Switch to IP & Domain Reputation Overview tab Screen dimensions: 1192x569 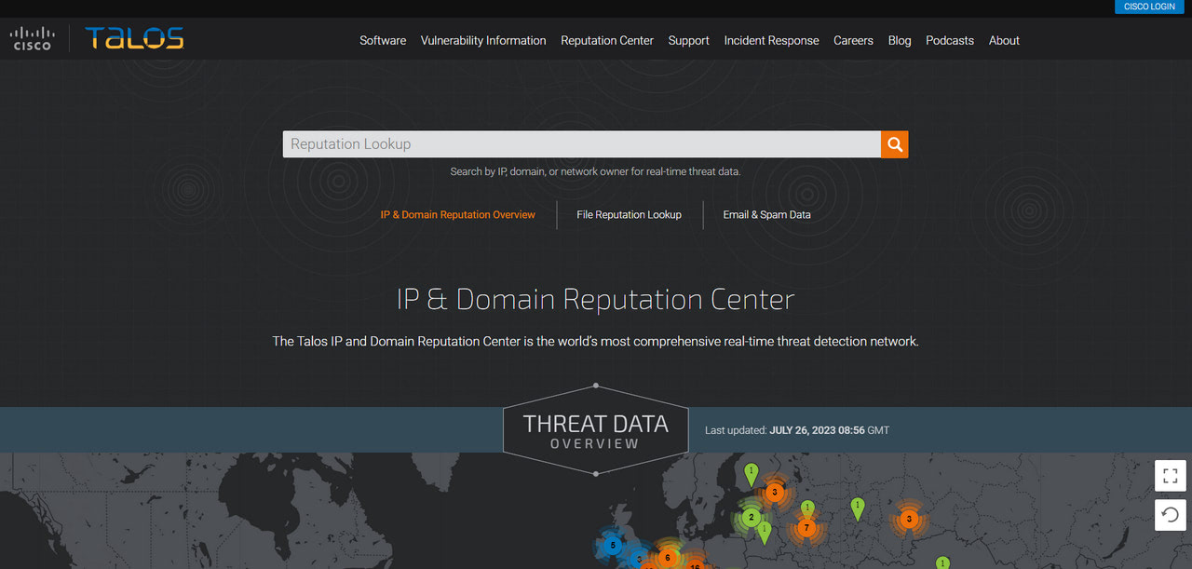coord(458,214)
